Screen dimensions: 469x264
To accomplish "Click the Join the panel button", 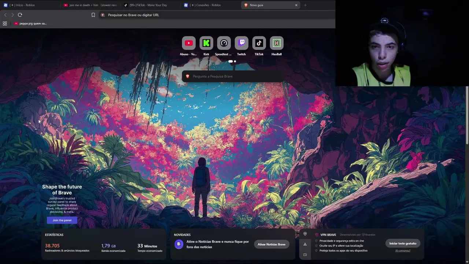I will pos(62,220).
